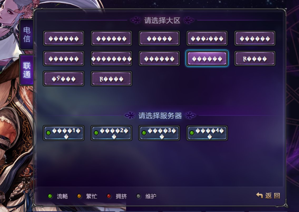Click the return arrow icon beside 返回
This screenshot has height=212, width=299.
pyautogui.click(x=259, y=195)
